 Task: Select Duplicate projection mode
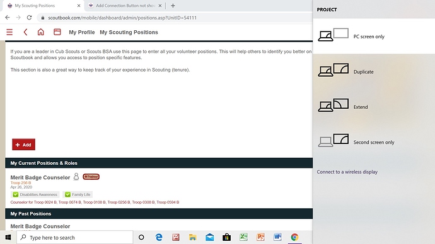[374, 72]
